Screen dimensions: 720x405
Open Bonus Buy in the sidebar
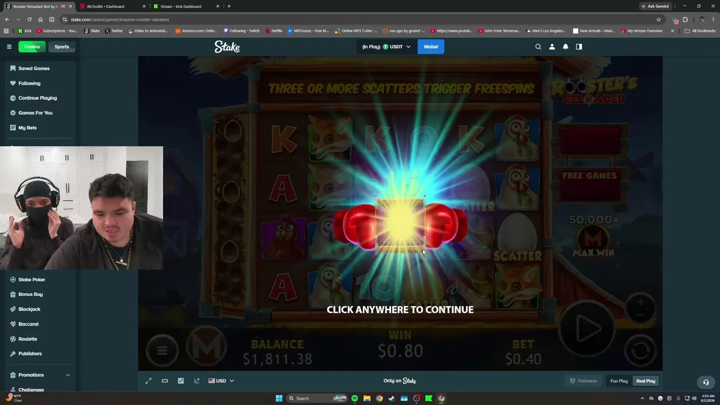click(30, 294)
